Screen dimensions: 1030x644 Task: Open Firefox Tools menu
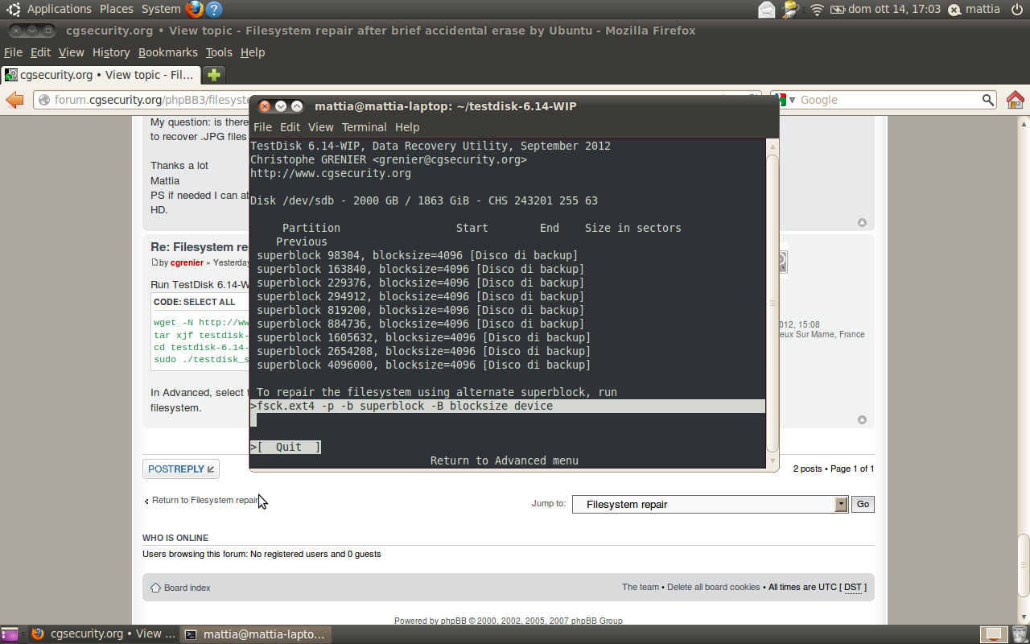coord(219,52)
